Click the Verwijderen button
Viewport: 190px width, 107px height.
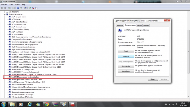pos(126,71)
